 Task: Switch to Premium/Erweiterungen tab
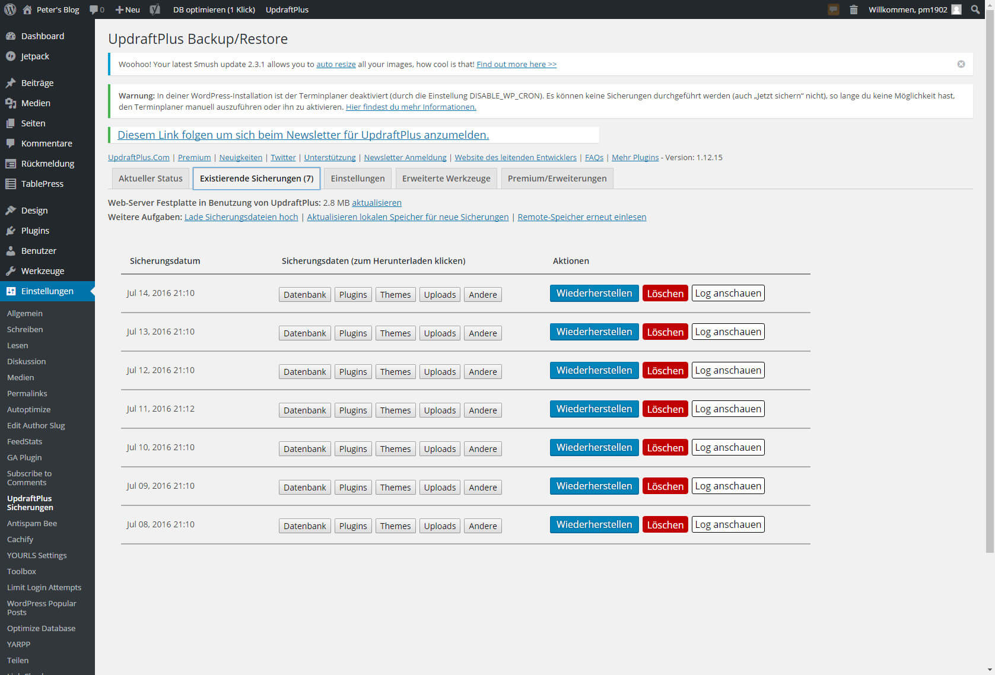[x=557, y=179]
